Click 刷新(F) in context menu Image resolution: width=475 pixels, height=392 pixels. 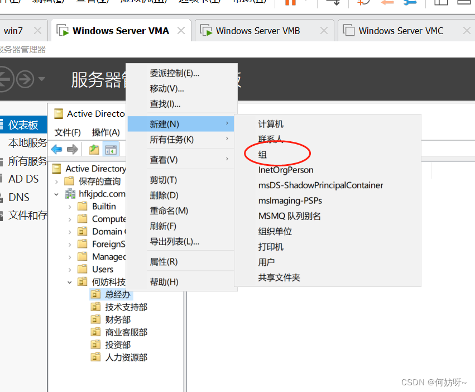click(163, 226)
